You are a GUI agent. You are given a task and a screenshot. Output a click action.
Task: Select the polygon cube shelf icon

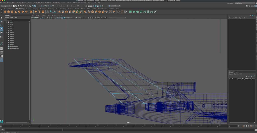[9, 12]
